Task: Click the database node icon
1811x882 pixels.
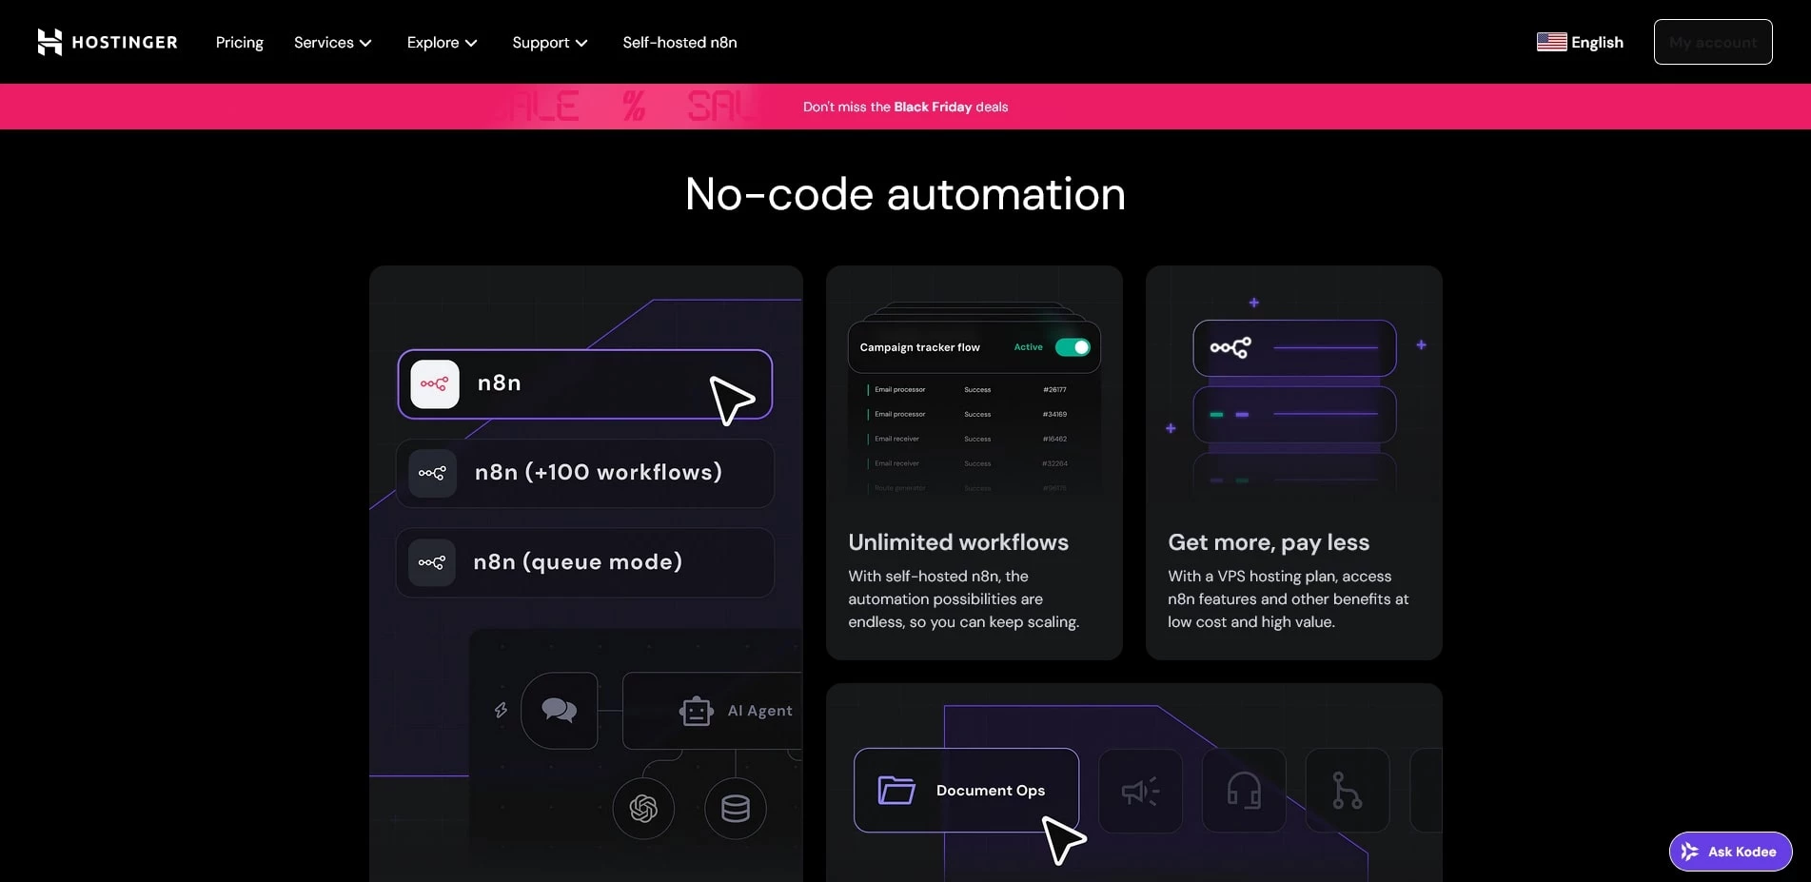Action: pos(735,809)
